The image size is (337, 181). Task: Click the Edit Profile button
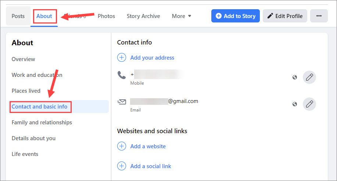(285, 16)
